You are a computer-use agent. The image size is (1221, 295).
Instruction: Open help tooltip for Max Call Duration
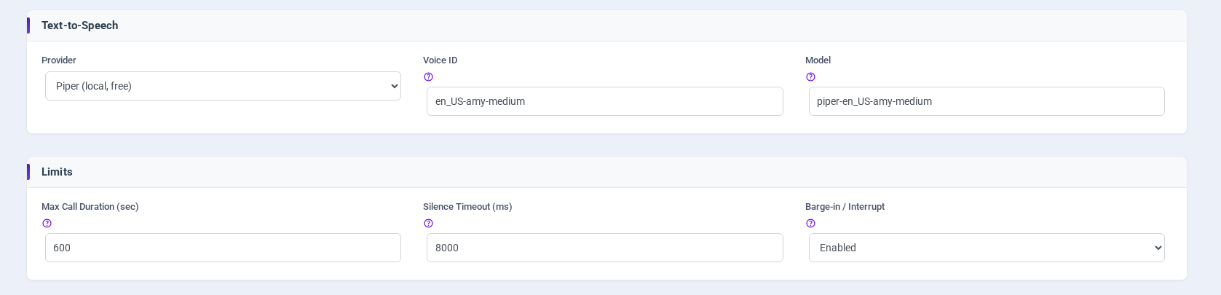click(47, 224)
